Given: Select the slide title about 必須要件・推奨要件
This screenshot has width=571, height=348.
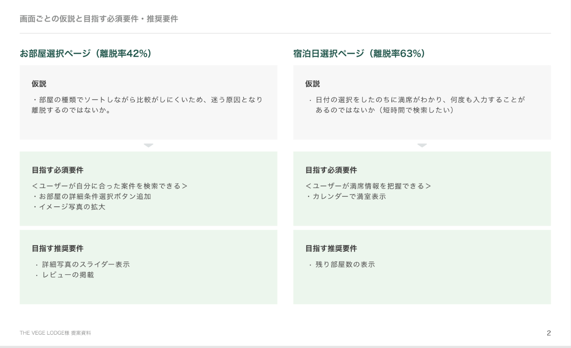Looking at the screenshot, I should 99,19.
